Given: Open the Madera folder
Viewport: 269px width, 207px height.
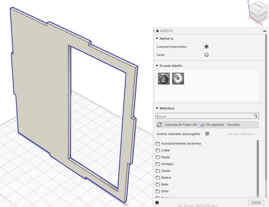Looking at the screenshot, I should point(163,178).
